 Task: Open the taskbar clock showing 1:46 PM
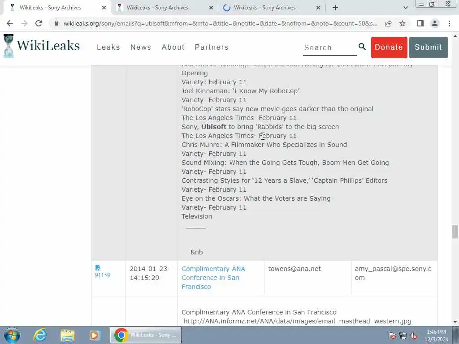click(x=436, y=335)
